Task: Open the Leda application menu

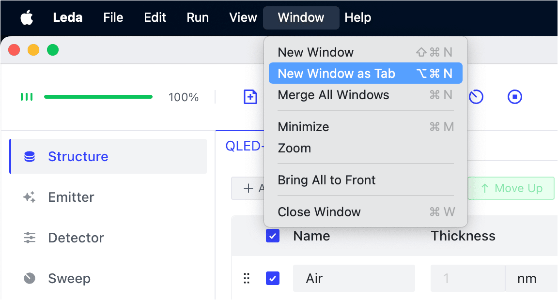Action: click(68, 17)
